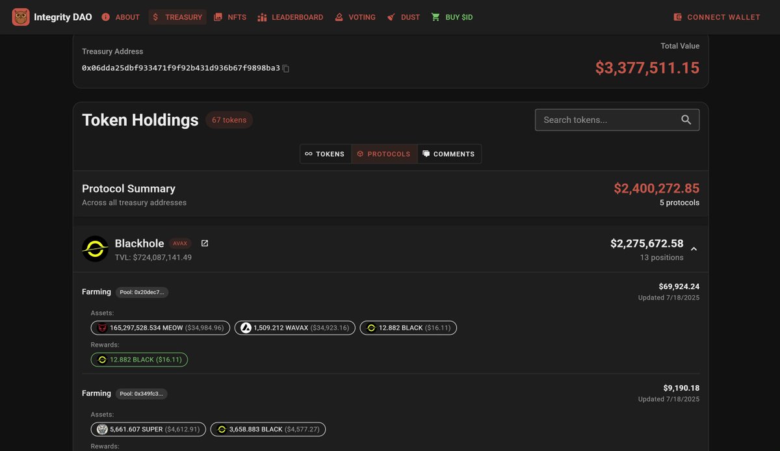Click the 165,297,528.534 MEOW asset chip
Image resolution: width=780 pixels, height=451 pixels.
point(160,328)
